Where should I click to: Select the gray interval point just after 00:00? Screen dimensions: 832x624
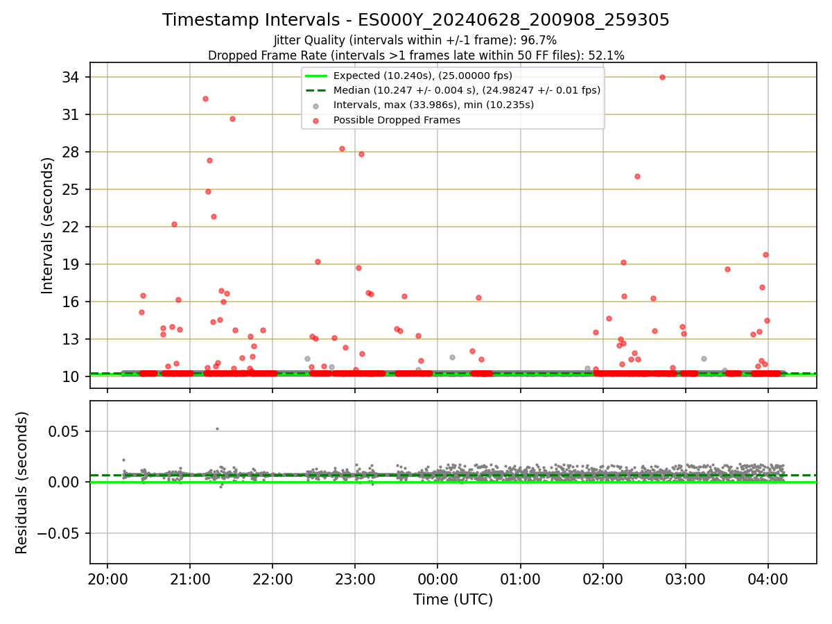pyautogui.click(x=452, y=357)
